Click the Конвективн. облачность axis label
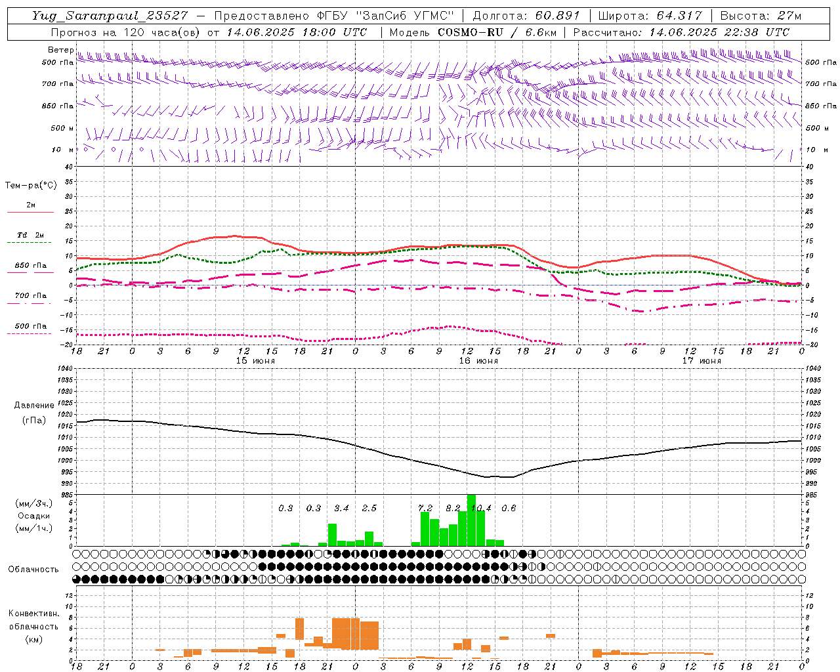Viewport: 840px width, 672px height. pos(33,626)
